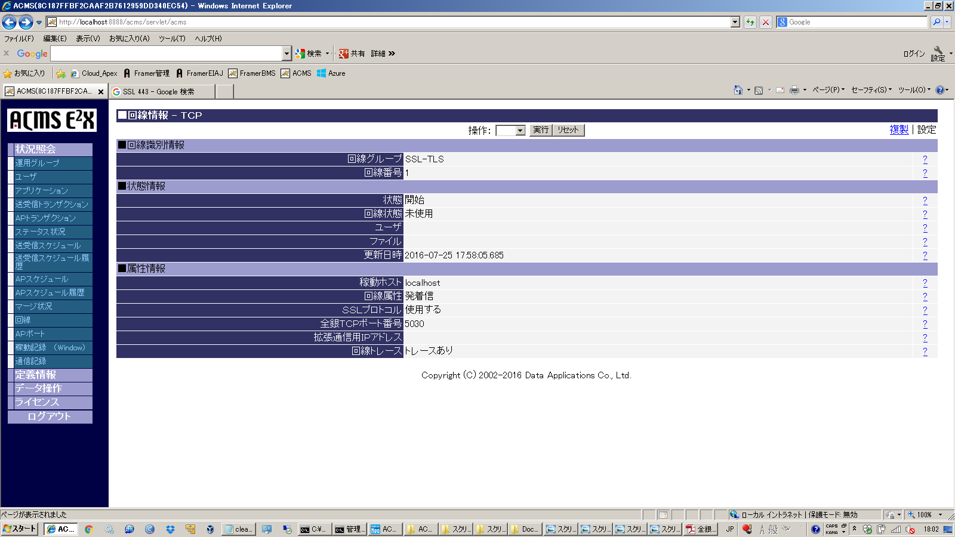This screenshot has width=955, height=537.
Task: Click the Azure favorites bar link
Action: pyautogui.click(x=331, y=73)
